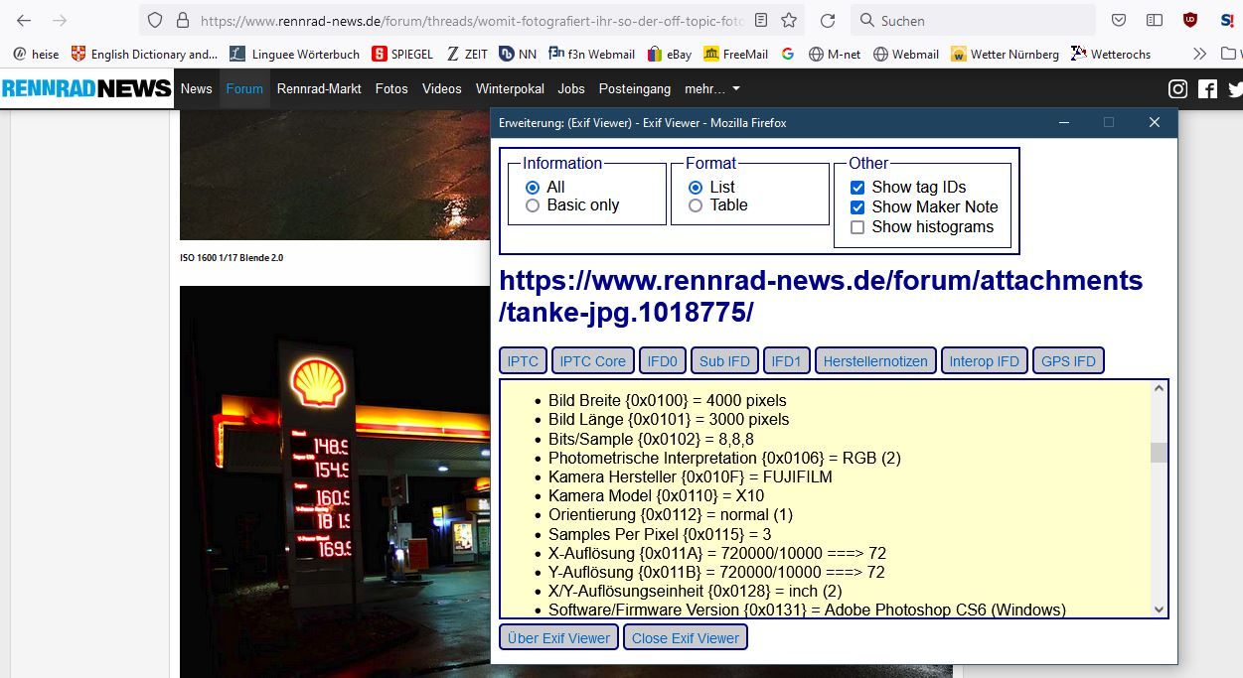The image size is (1243, 678).
Task: Choose the Table format option
Action: pos(696,205)
